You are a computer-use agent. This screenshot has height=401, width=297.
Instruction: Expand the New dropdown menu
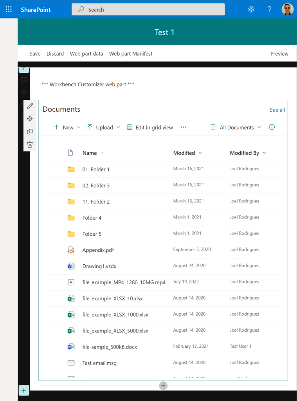(x=67, y=127)
